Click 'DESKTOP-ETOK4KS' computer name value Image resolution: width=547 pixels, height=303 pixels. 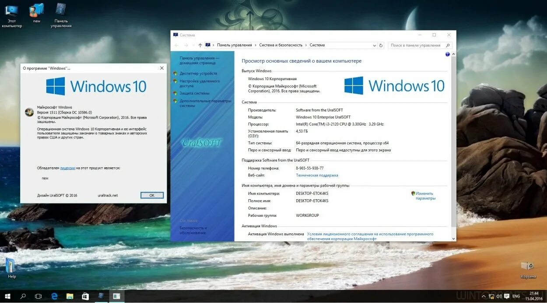point(312,193)
